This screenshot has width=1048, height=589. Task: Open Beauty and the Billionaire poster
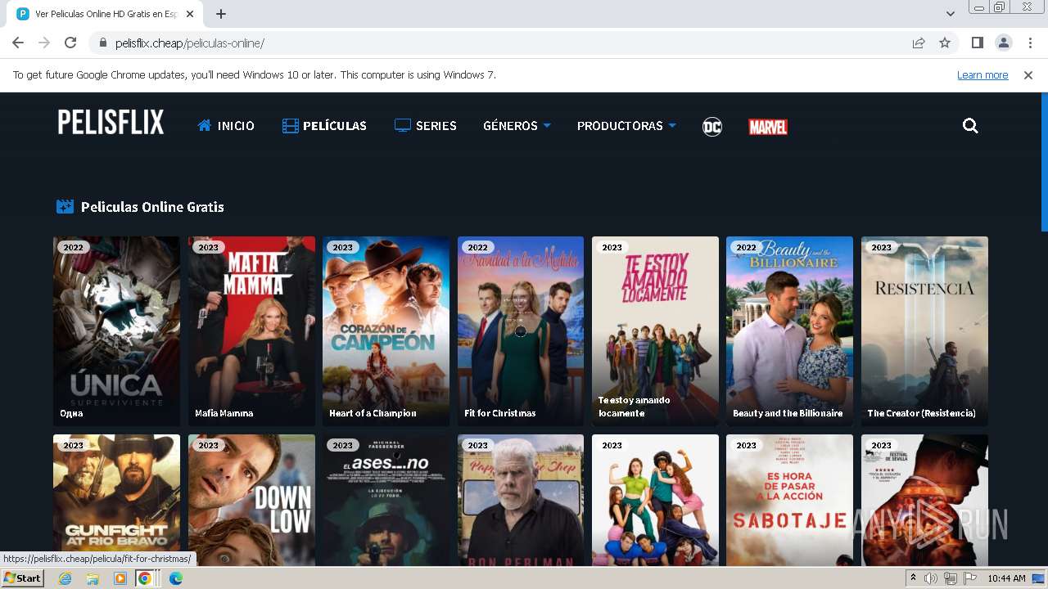tap(789, 331)
